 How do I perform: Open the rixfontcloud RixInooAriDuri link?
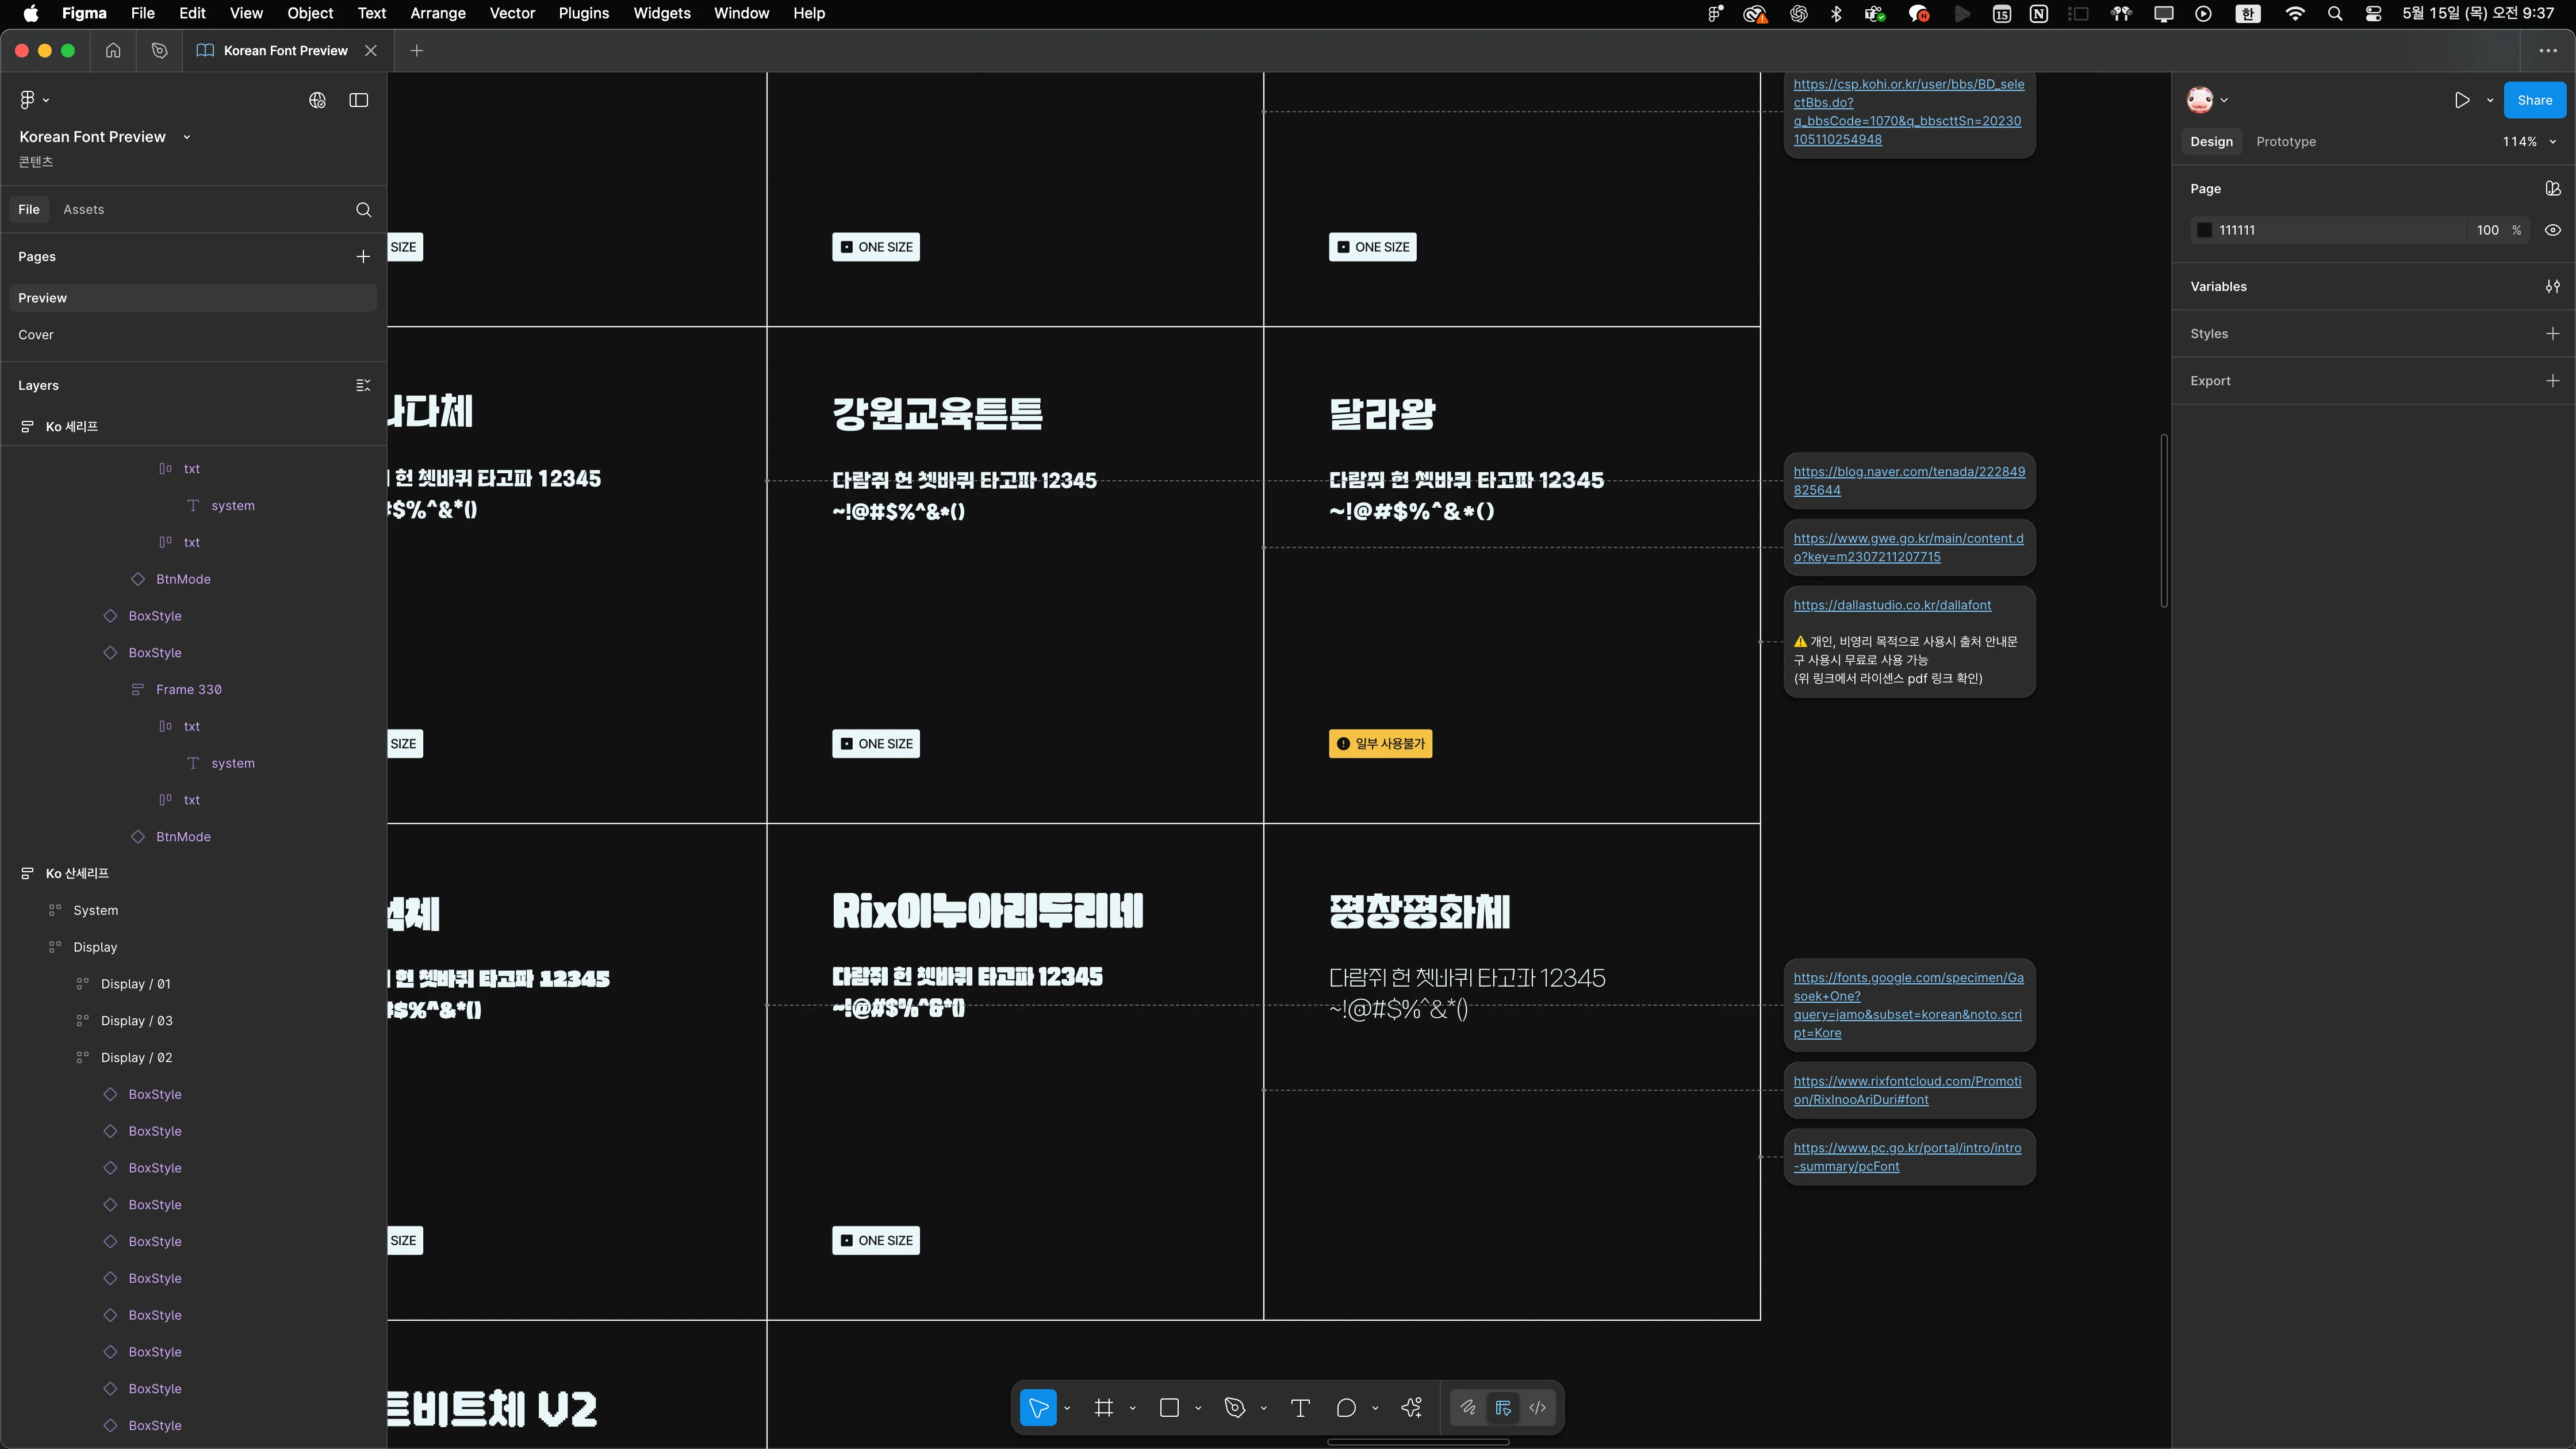tap(1907, 1090)
